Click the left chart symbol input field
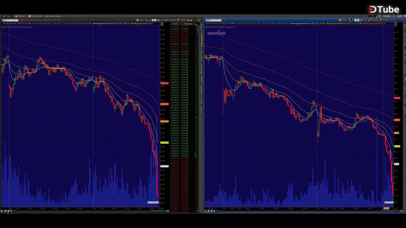This screenshot has width=406, height=228. [10, 20]
